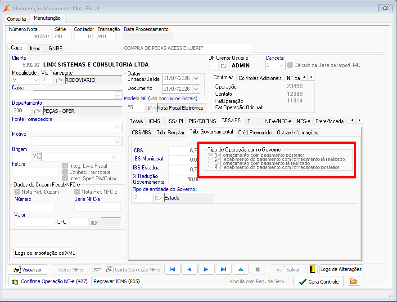Open the PIS/COFINS tab
397x302 pixels.
click(202, 121)
